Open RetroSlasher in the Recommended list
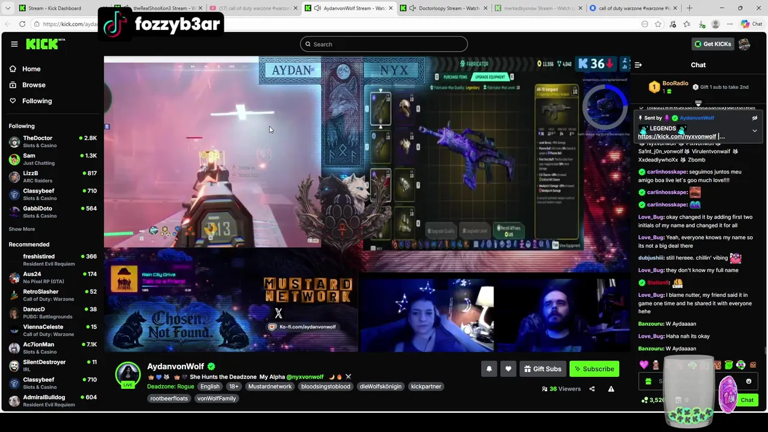The width and height of the screenshot is (768, 432). [53, 295]
